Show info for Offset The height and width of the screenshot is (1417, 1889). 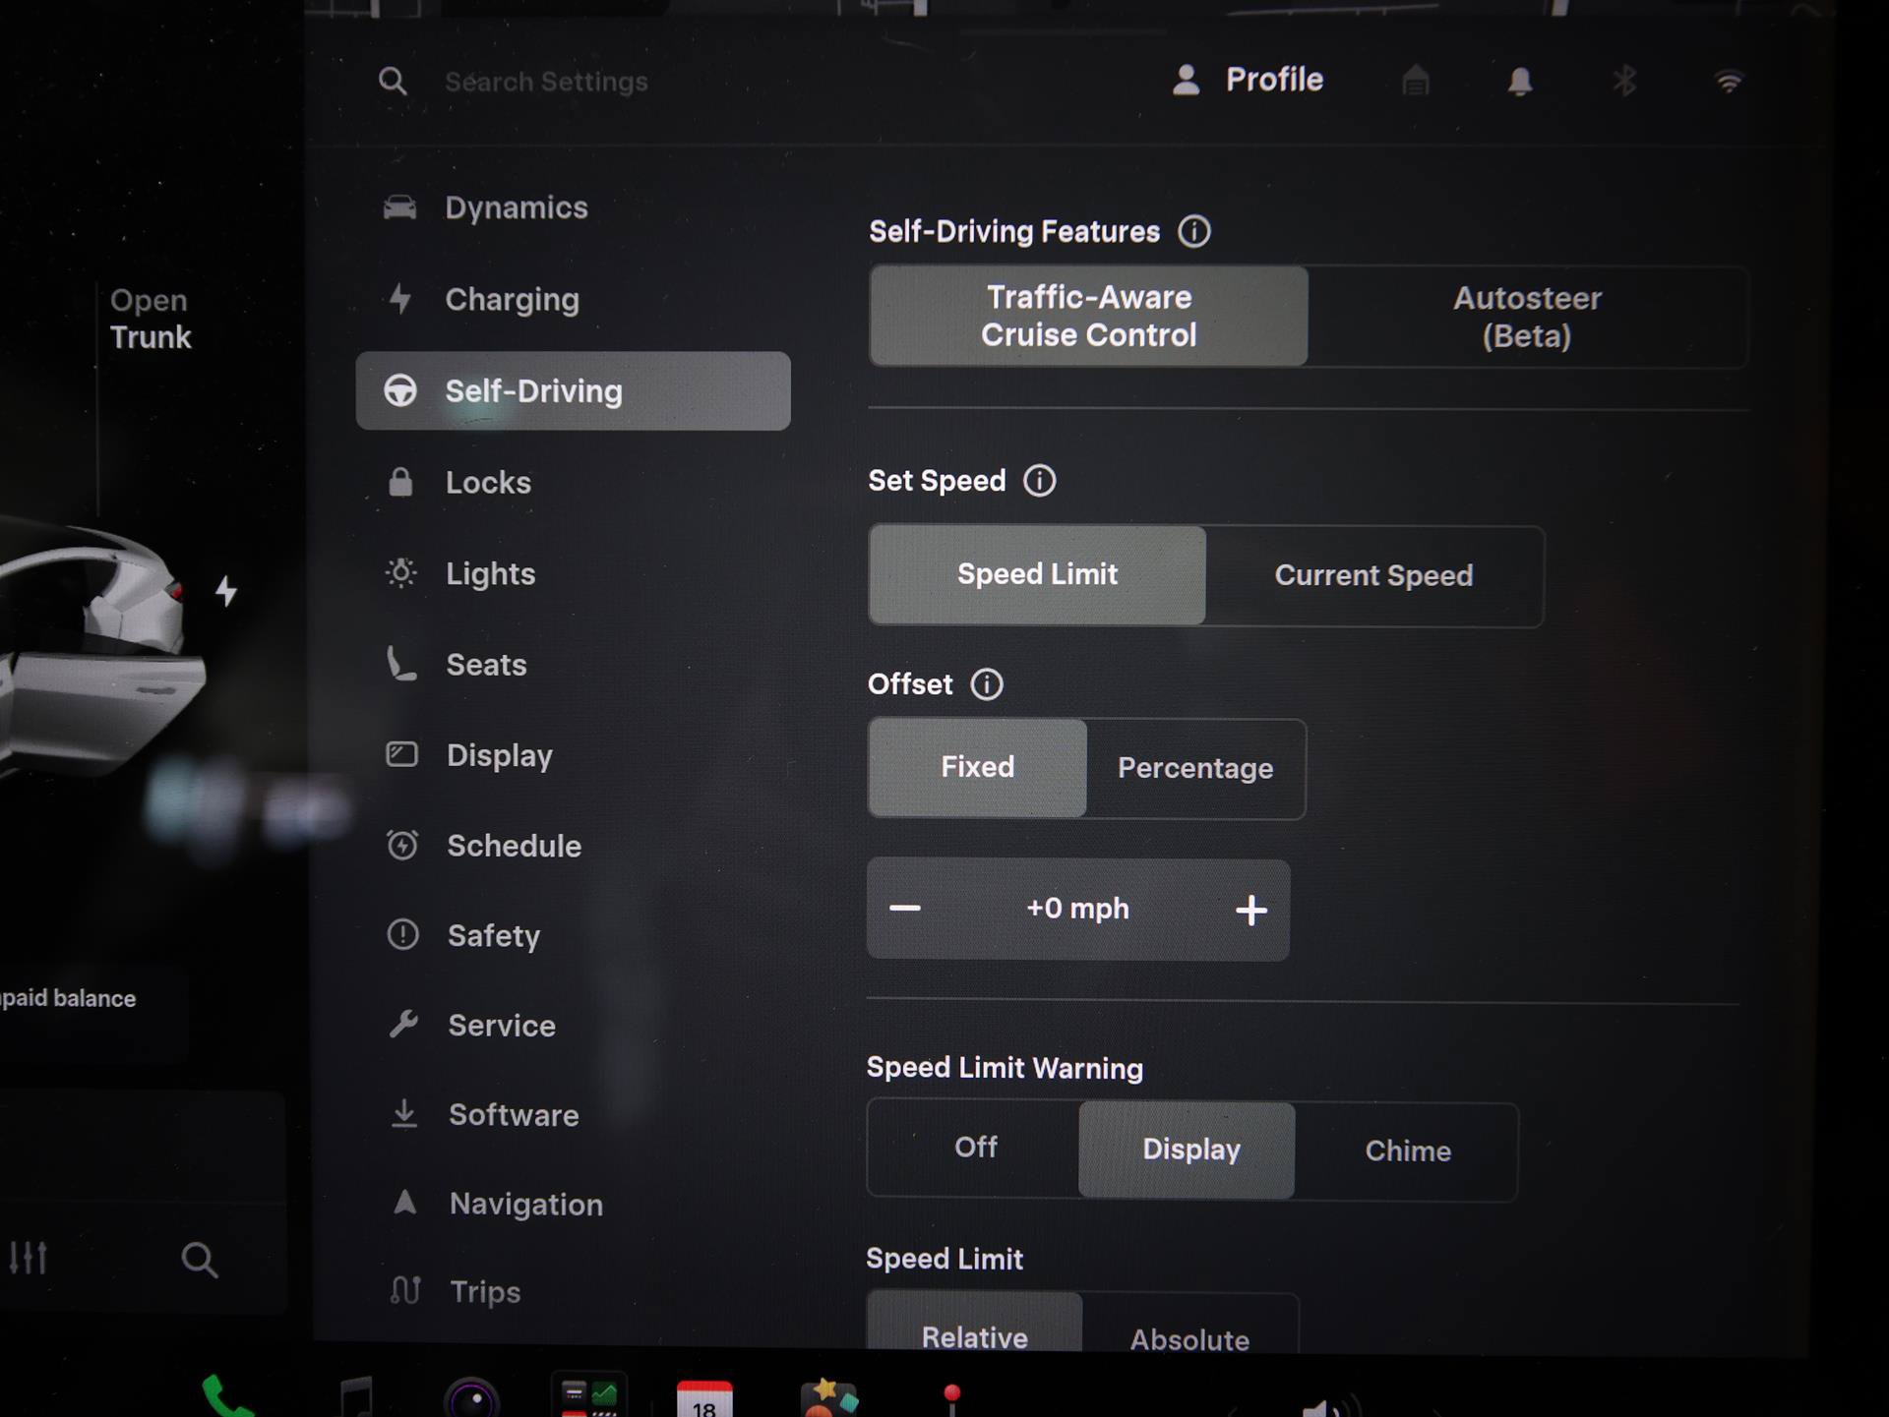(987, 684)
